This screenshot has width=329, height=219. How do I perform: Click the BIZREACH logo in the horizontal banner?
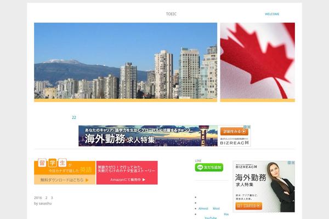pos(234,143)
